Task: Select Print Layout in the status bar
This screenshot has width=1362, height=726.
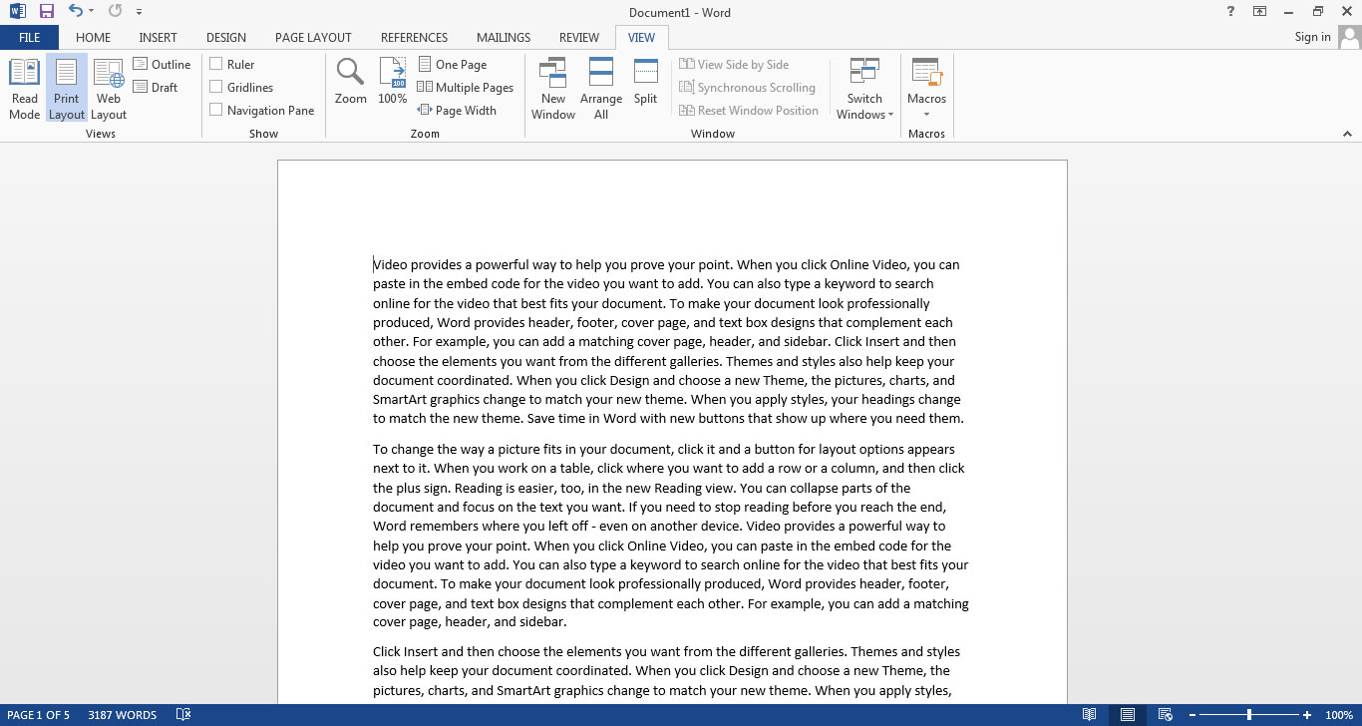Action: click(1127, 714)
